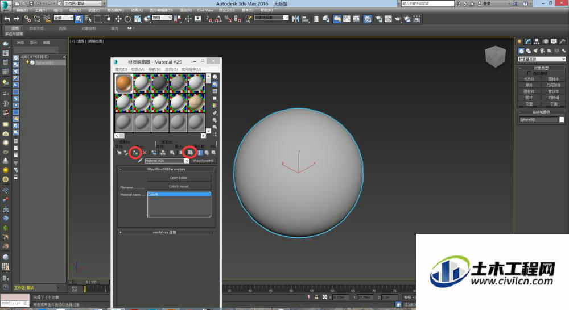Screen dimensions: 569x310
Task: Click the VRayVRmatMtl material type button
Action: [x=203, y=161]
